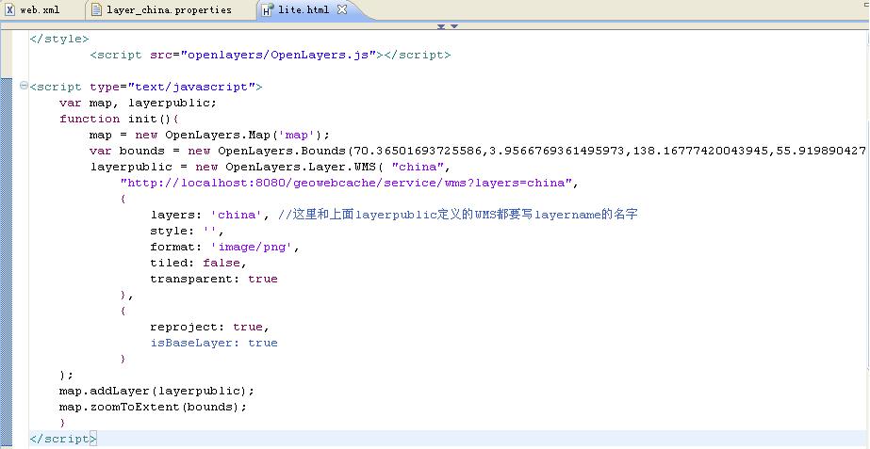The height and width of the screenshot is (449, 870).
Task: Click the OpenLayers.js script src line
Action: point(271,55)
